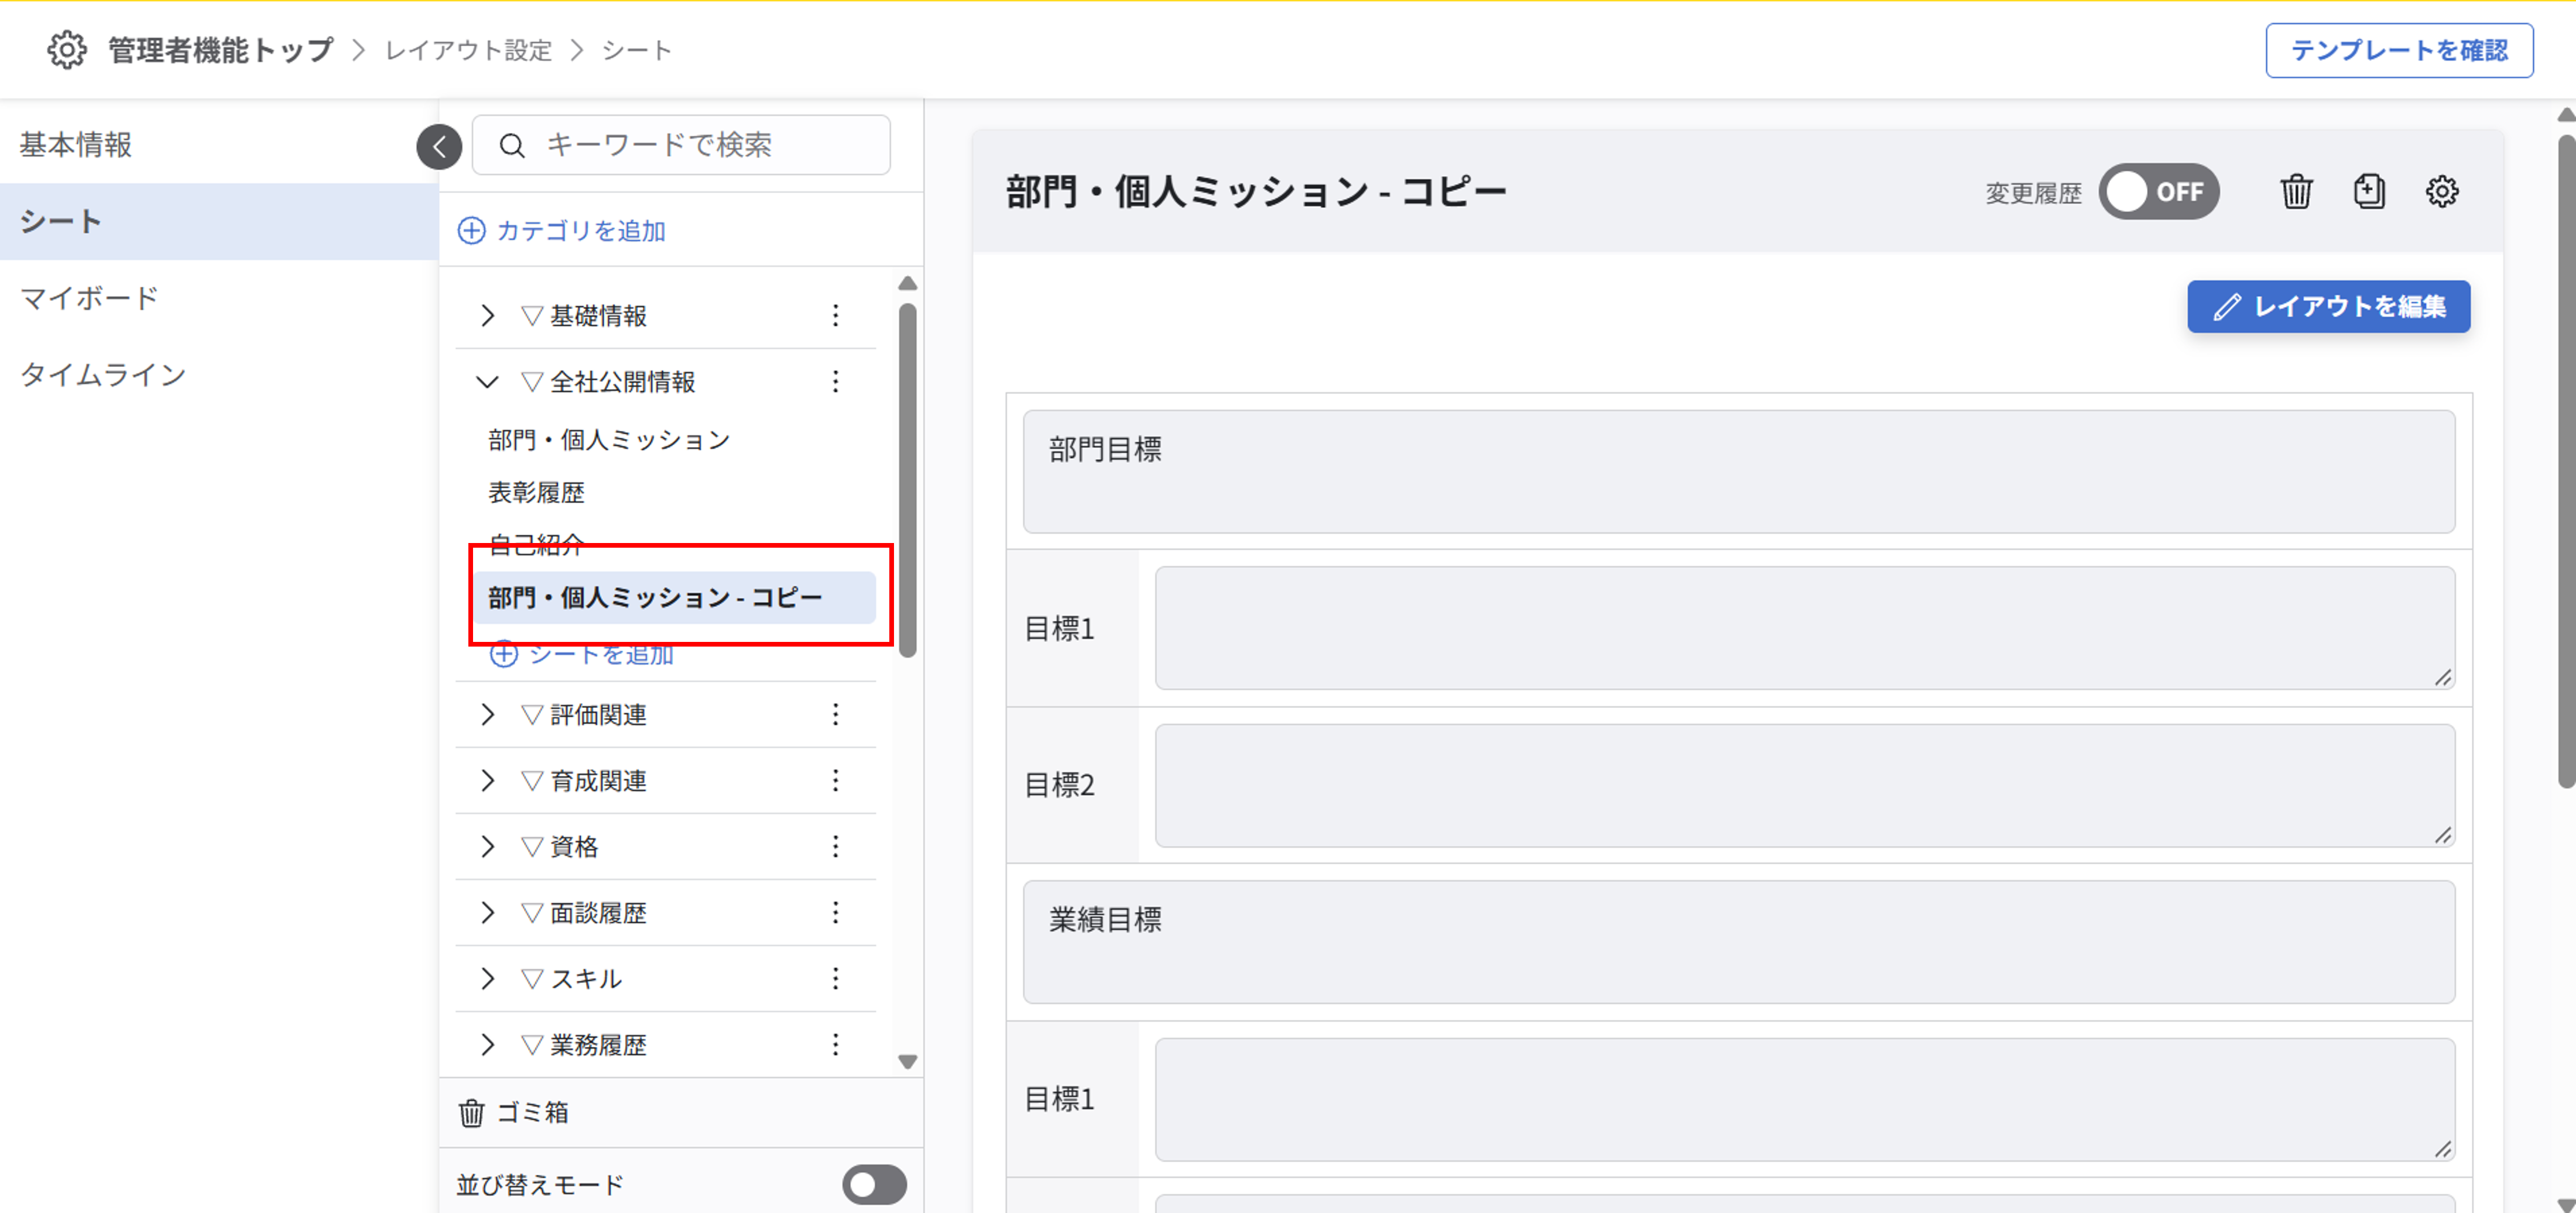The height and width of the screenshot is (1213, 2576).
Task: Select the シート menu item
Action: pyautogui.click(x=219, y=222)
